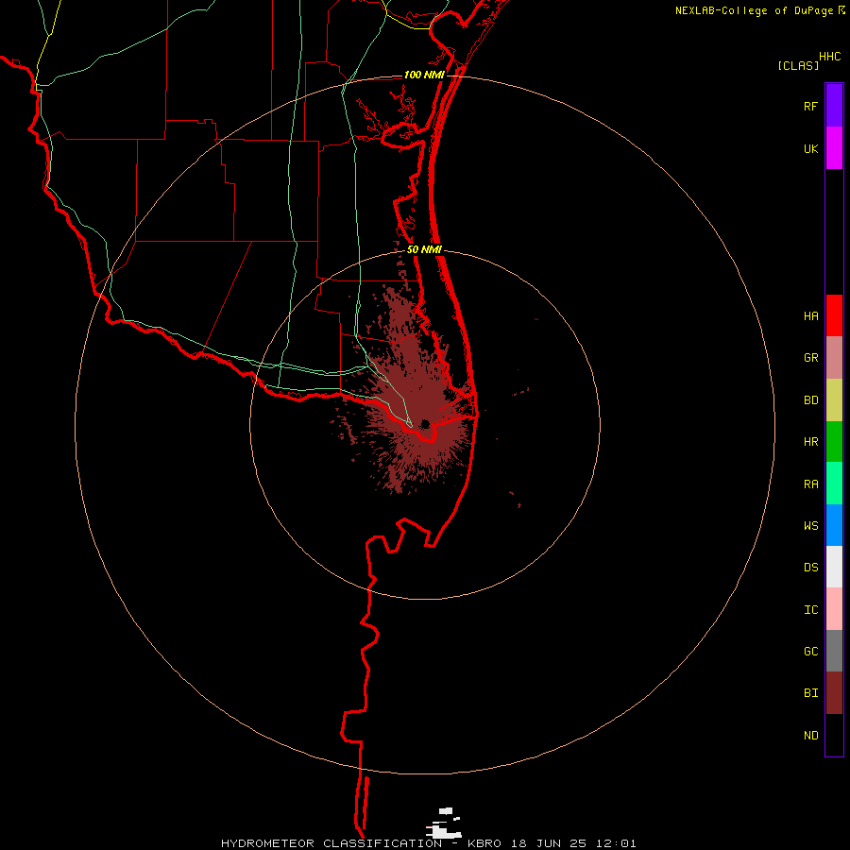The width and height of the screenshot is (850, 850).
Task: Click the WS blue legend swatch
Action: [x=834, y=525]
